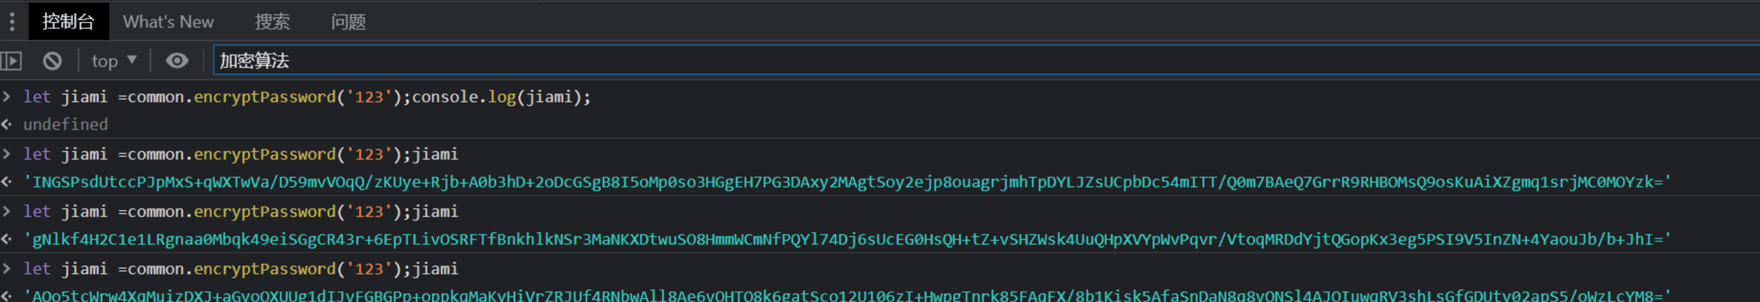Show the console sidebar panel
The image size is (1760, 302).
11,61
